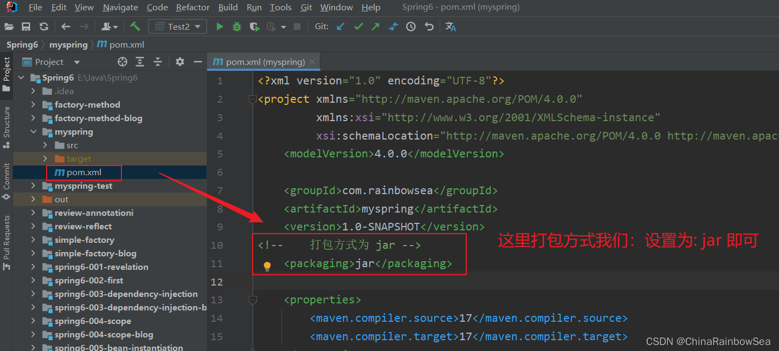Open the Refactor menu

pos(193,8)
